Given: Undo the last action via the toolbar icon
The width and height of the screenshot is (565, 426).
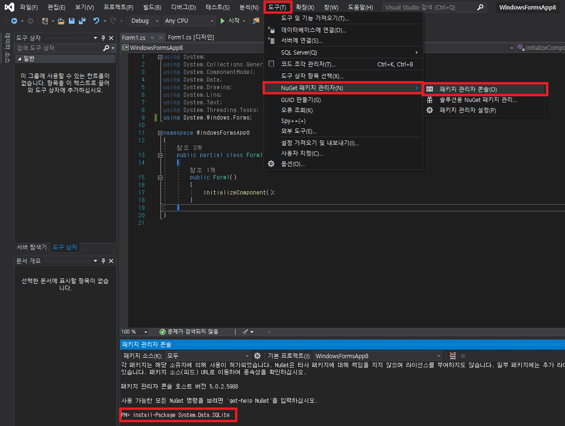Looking at the screenshot, I should (x=96, y=21).
